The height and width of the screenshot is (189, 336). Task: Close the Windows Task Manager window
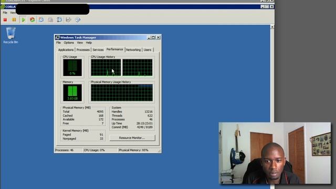tap(158, 37)
